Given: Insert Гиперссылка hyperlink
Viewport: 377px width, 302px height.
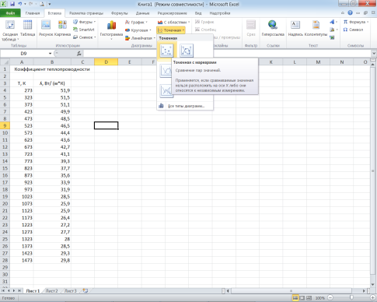Looking at the screenshot, I should point(273,28).
